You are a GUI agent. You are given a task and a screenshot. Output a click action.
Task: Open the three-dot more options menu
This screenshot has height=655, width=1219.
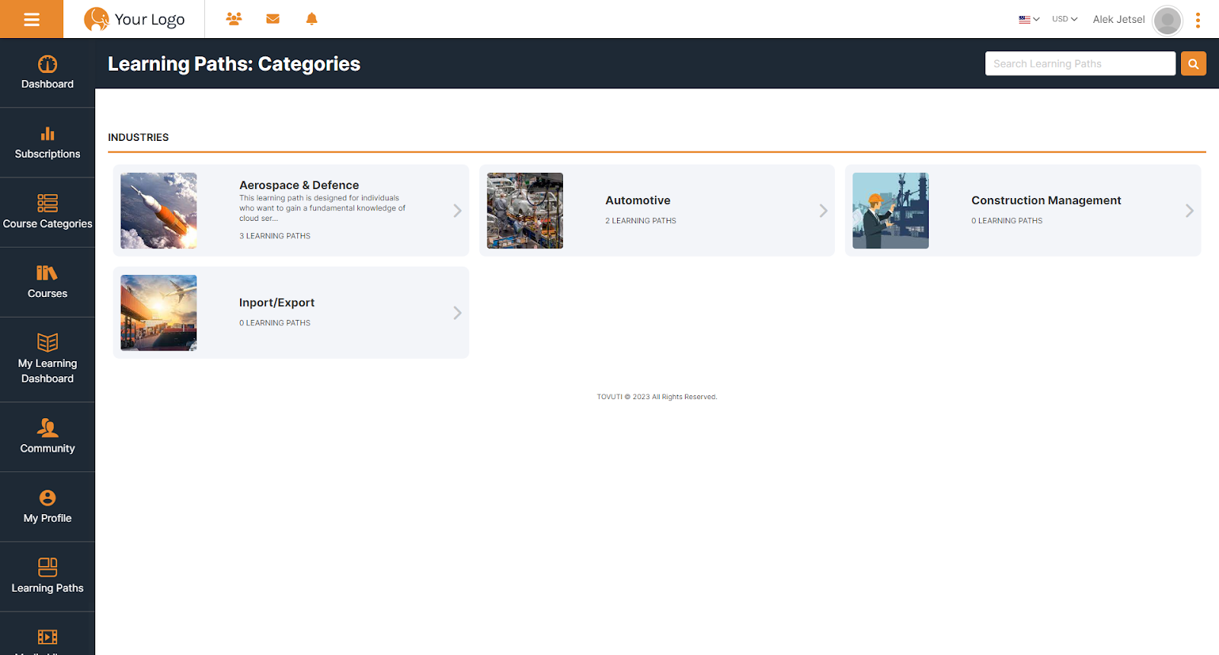(x=1198, y=20)
